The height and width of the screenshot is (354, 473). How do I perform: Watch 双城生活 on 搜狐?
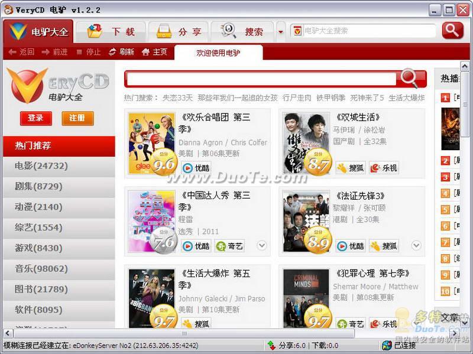tap(351, 168)
